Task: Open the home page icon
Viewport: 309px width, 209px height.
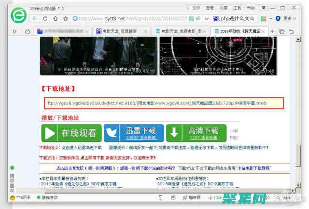Action: [56, 18]
